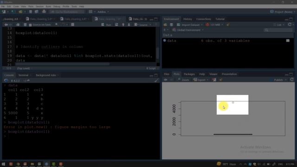The height and width of the screenshot is (167, 297).
Task: Open the Global Environment dropdown
Action: point(188,30)
